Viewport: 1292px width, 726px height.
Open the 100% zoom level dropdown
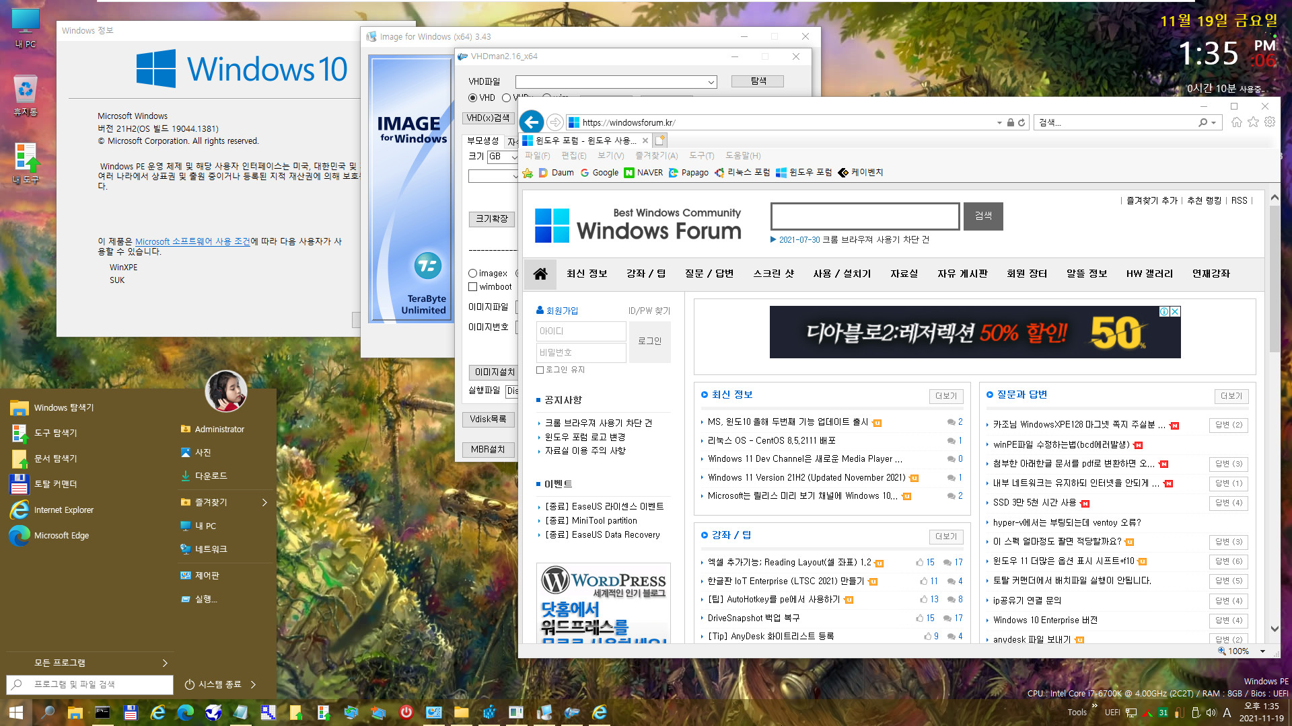[1262, 651]
